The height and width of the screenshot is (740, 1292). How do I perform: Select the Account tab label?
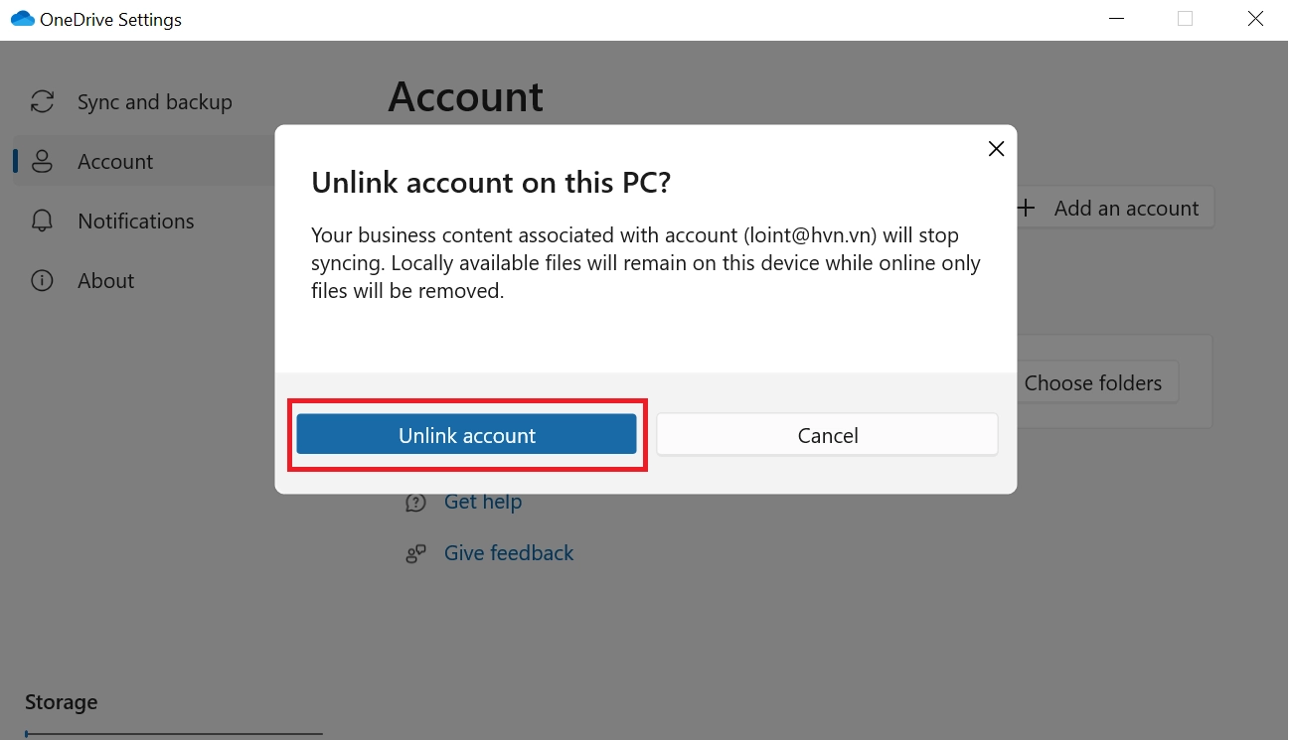pyautogui.click(x=115, y=162)
